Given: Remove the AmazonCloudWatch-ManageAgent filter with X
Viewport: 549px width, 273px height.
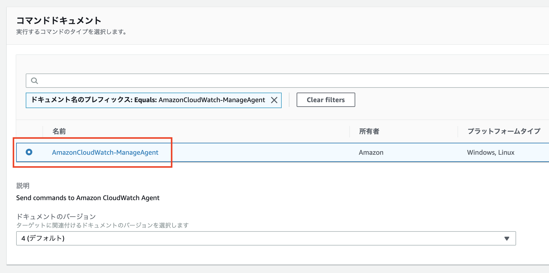Looking at the screenshot, I should 274,100.
